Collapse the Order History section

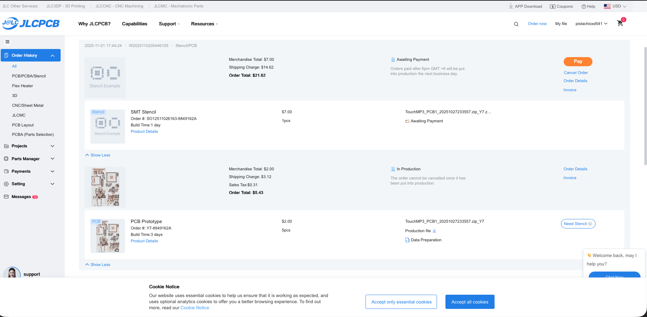[x=53, y=55]
